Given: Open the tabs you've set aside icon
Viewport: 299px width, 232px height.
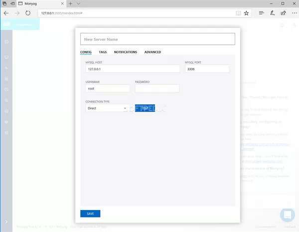Looking at the screenshot, I should click(x=4, y=3).
